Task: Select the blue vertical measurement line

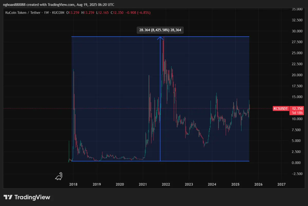Action: [x=160, y=103]
